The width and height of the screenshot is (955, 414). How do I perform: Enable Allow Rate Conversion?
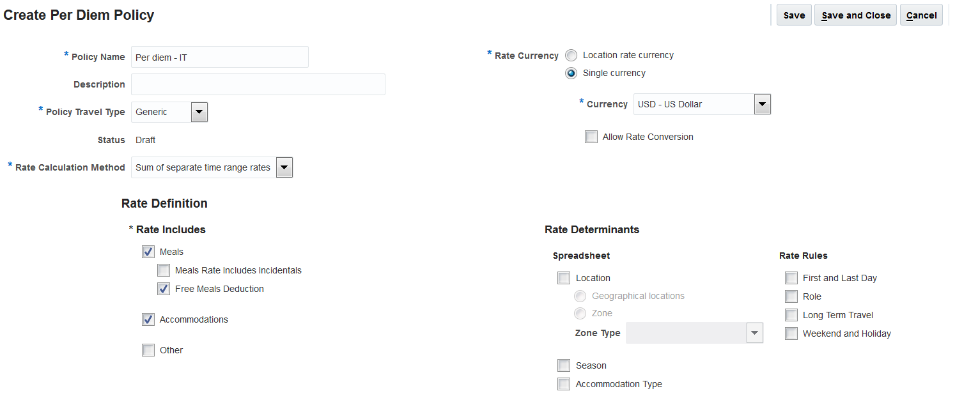pos(591,137)
